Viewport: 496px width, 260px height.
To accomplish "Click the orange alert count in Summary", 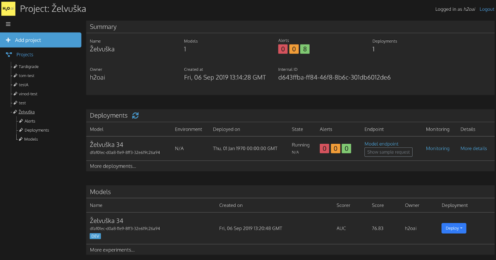I will tap(294, 49).
